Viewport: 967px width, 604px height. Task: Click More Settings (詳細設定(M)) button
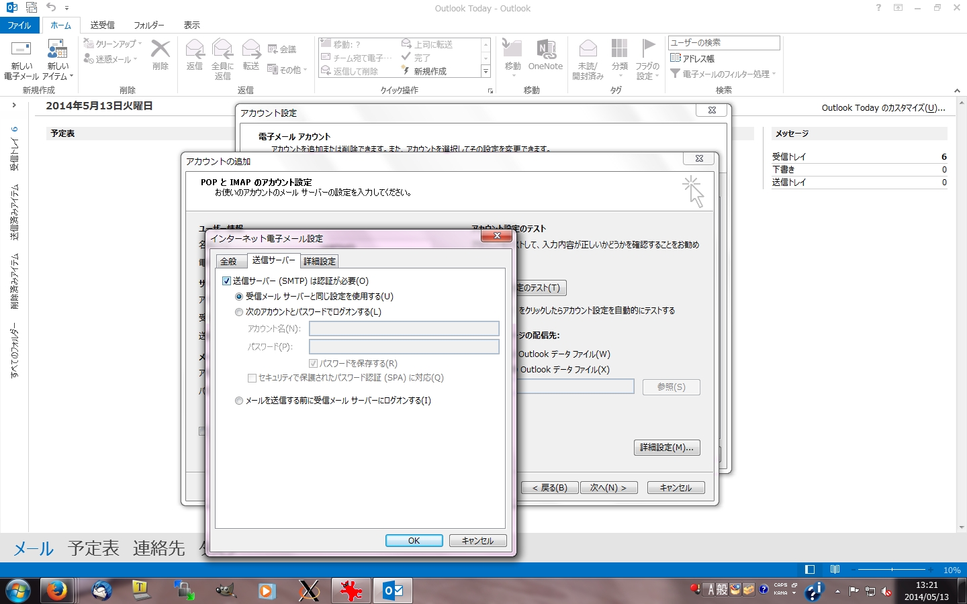tap(667, 448)
